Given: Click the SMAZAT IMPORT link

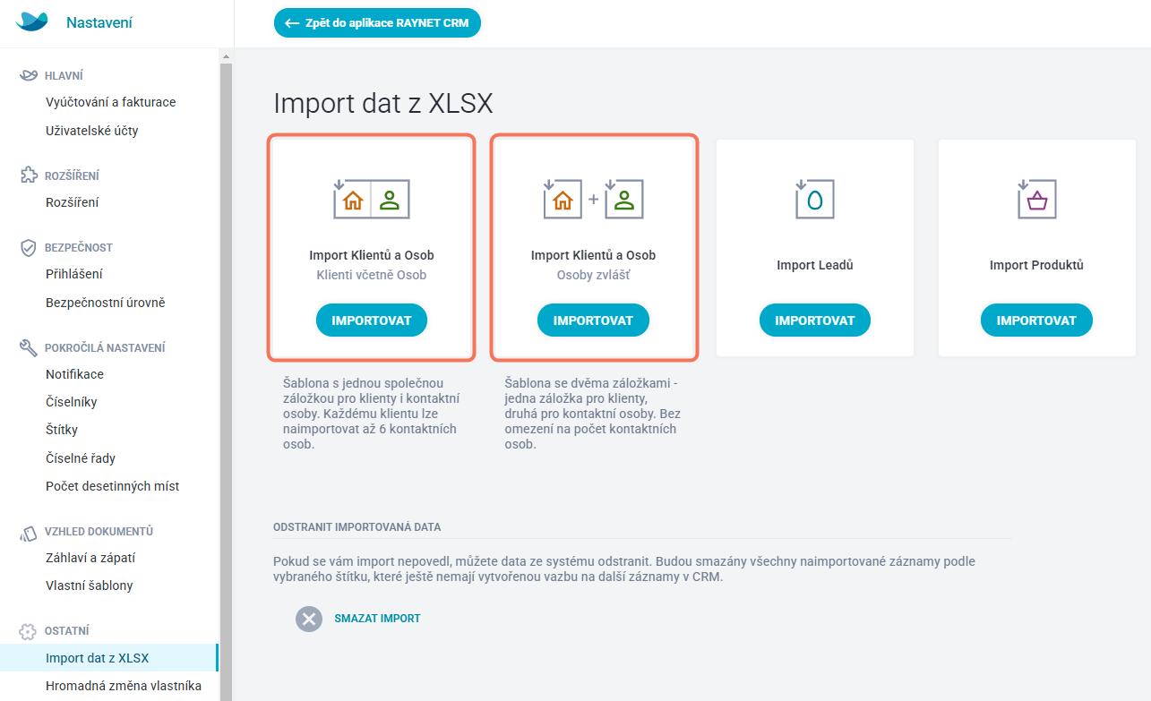Looking at the screenshot, I should [377, 619].
